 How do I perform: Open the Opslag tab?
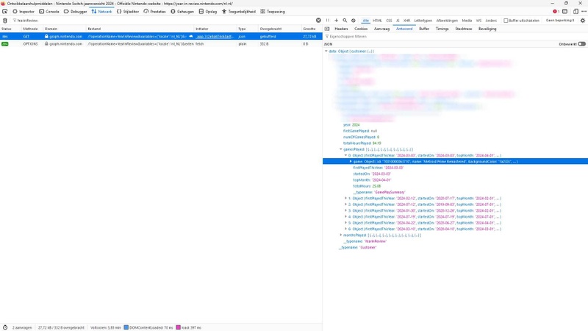click(x=208, y=12)
